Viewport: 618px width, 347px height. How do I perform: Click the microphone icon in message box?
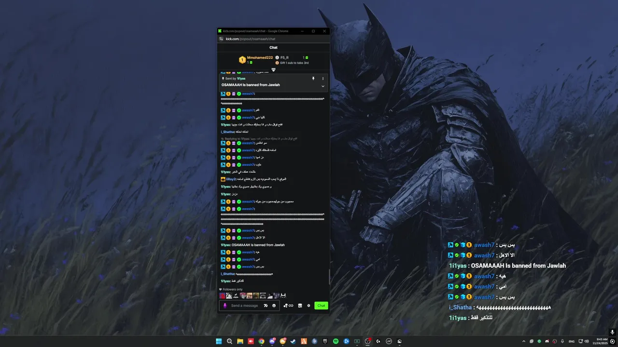point(225,306)
